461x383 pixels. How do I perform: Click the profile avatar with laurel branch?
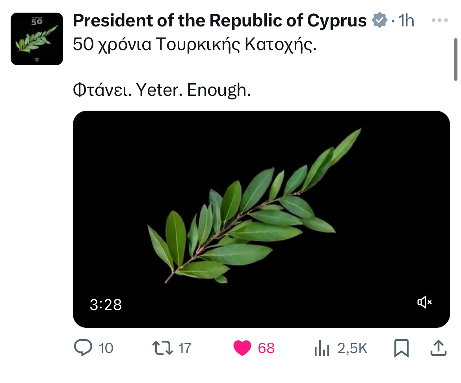(37, 39)
